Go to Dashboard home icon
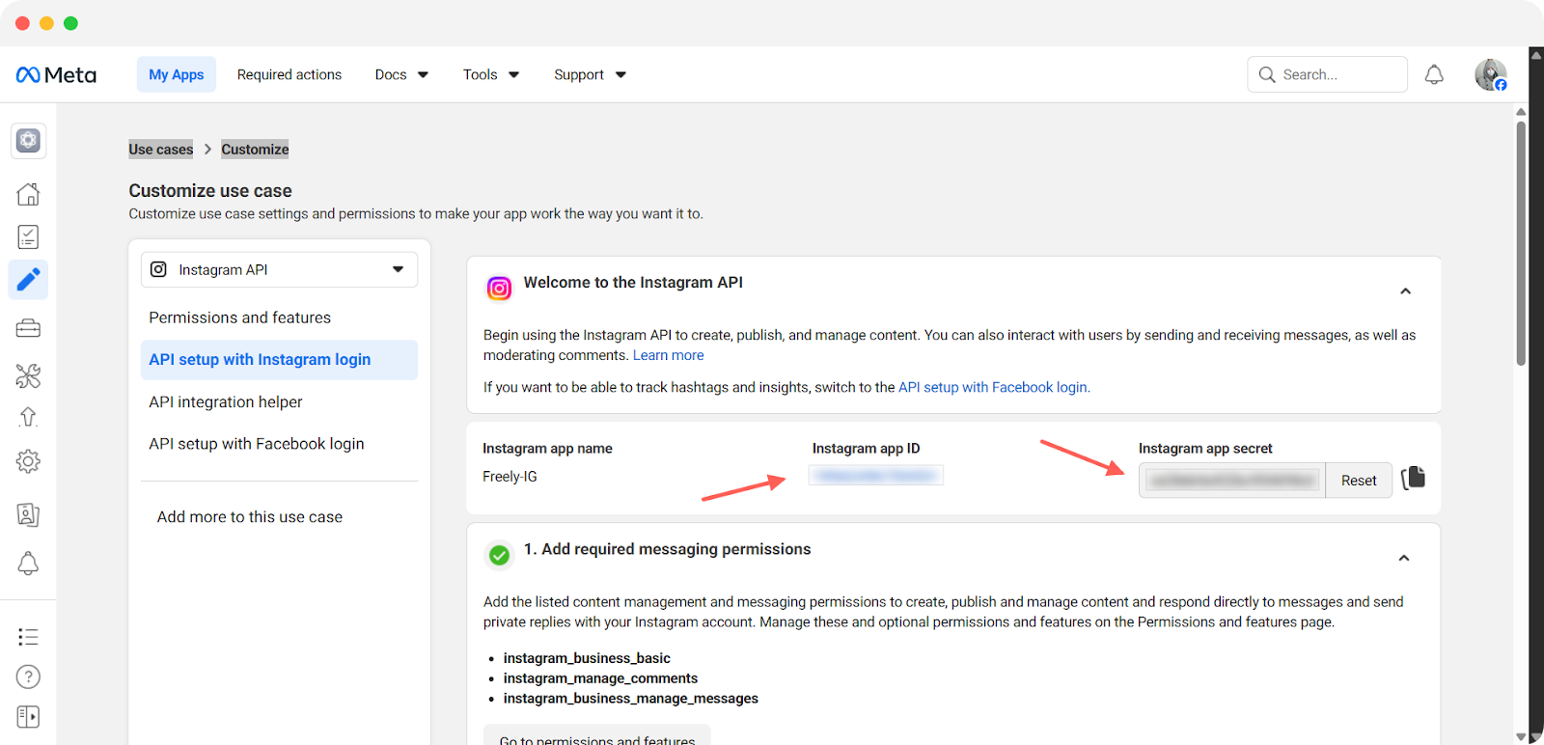 28,194
